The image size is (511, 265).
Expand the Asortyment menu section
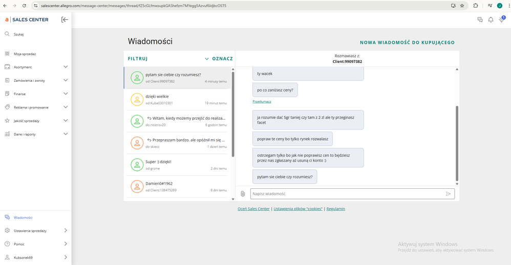click(66, 67)
